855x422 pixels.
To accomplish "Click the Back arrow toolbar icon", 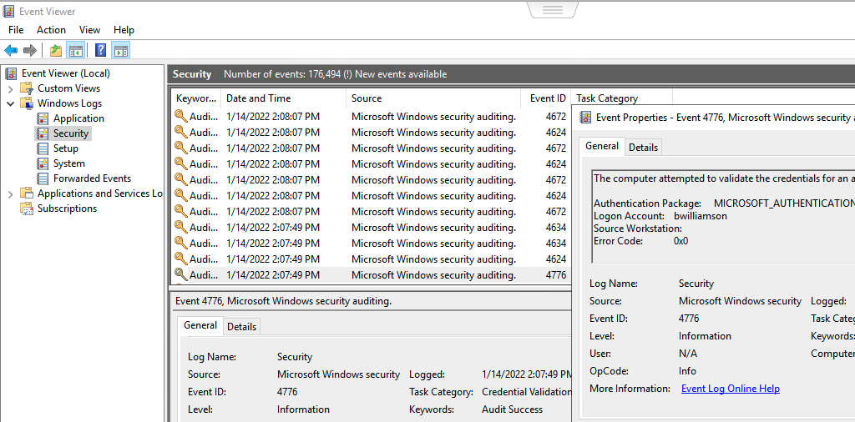I will pyautogui.click(x=11, y=51).
